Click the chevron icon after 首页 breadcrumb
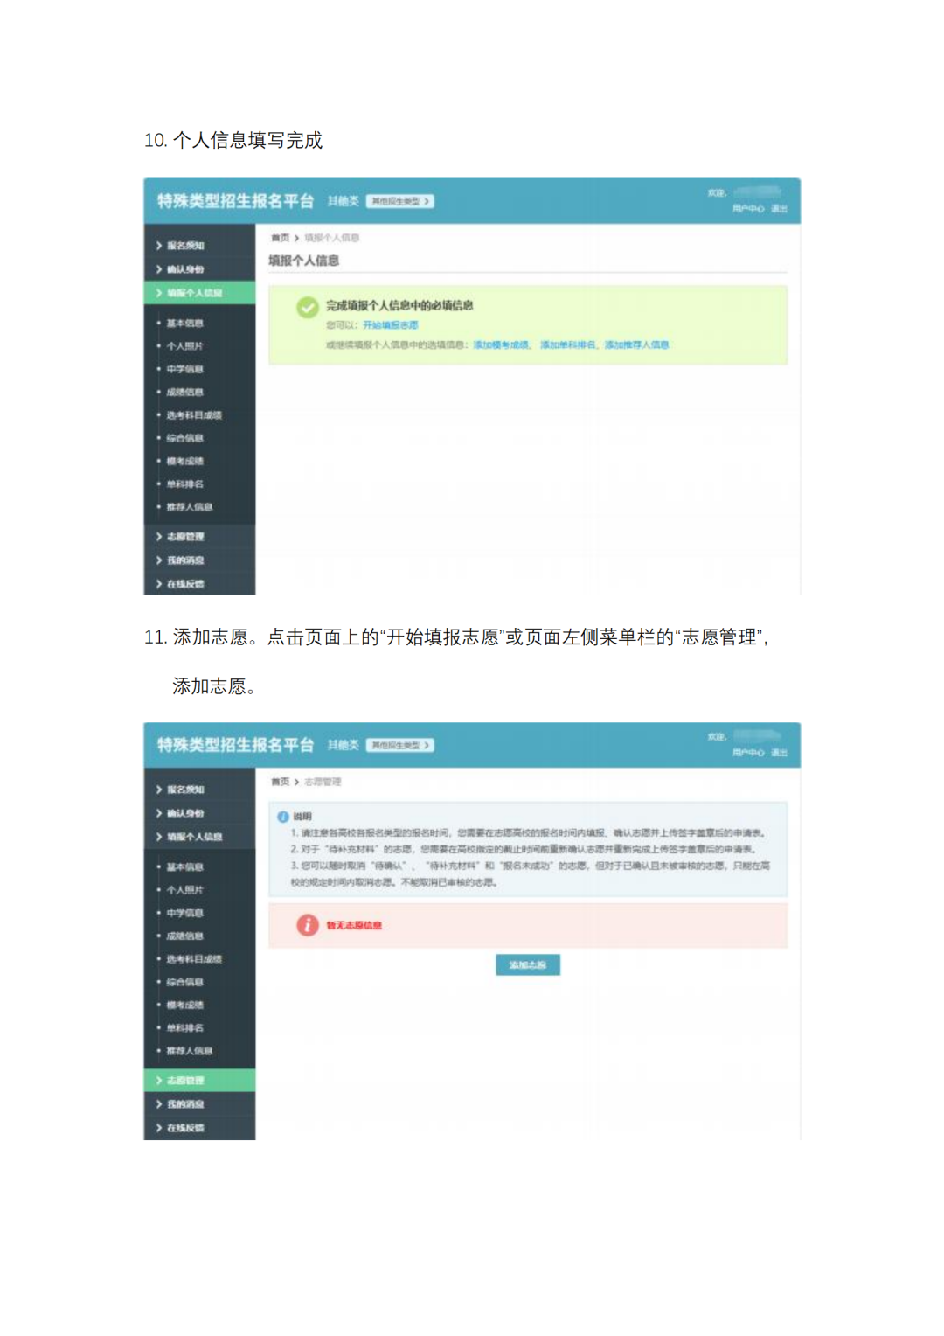Viewport: 944px width, 1336px height. click(295, 235)
